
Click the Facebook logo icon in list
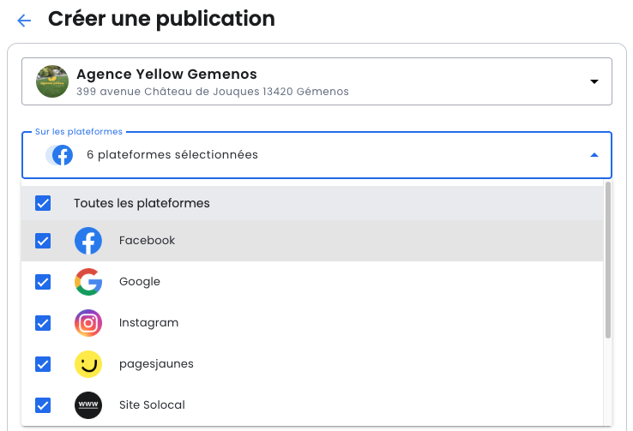88,241
